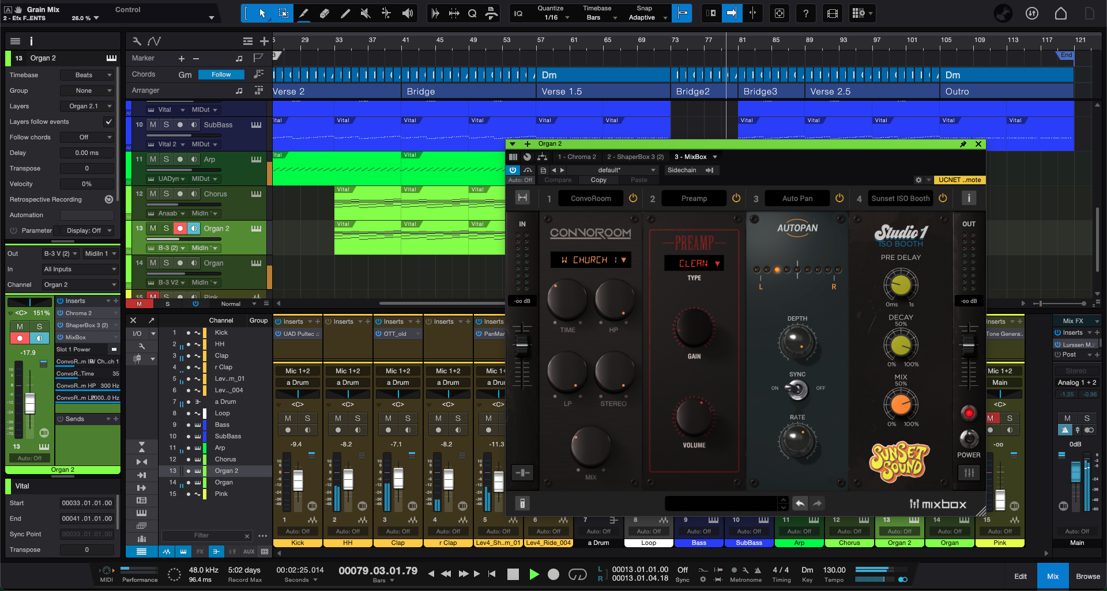
Task: Select Organ 2 in console channel list
Action: coord(226,471)
